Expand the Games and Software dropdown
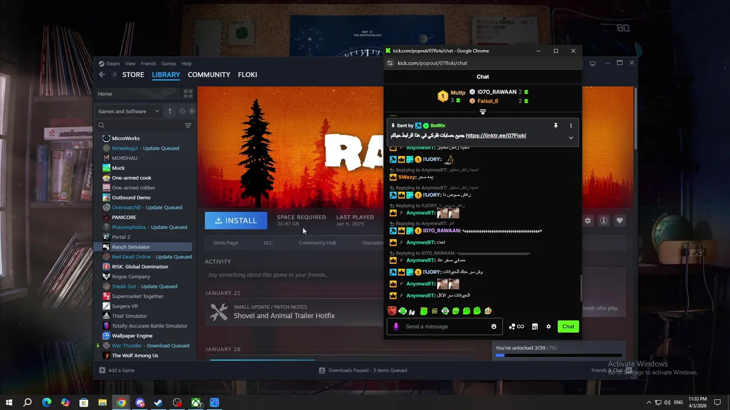730x410 pixels. point(129,111)
